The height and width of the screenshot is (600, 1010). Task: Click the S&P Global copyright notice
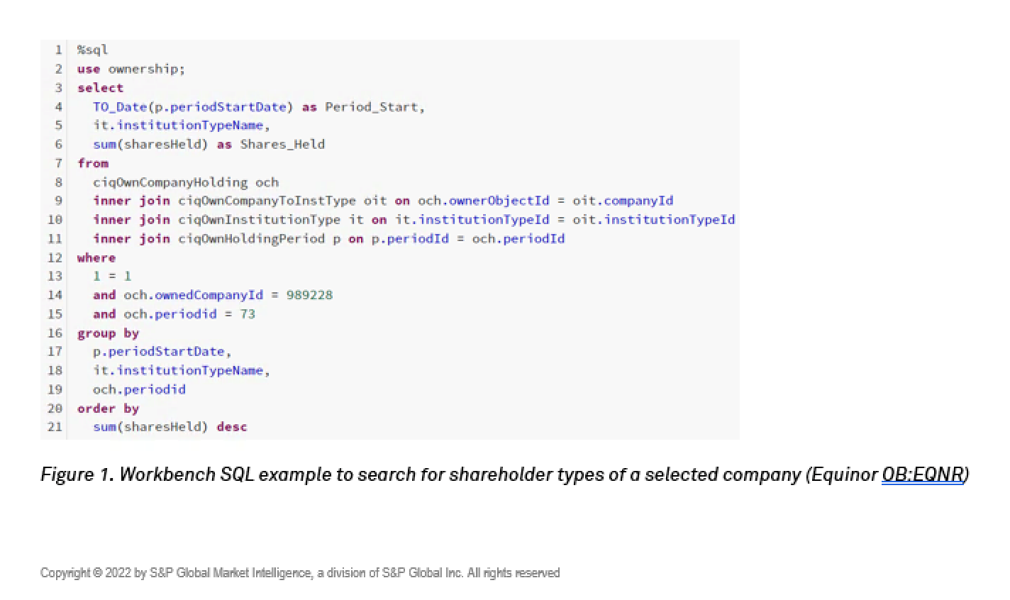pos(300,573)
